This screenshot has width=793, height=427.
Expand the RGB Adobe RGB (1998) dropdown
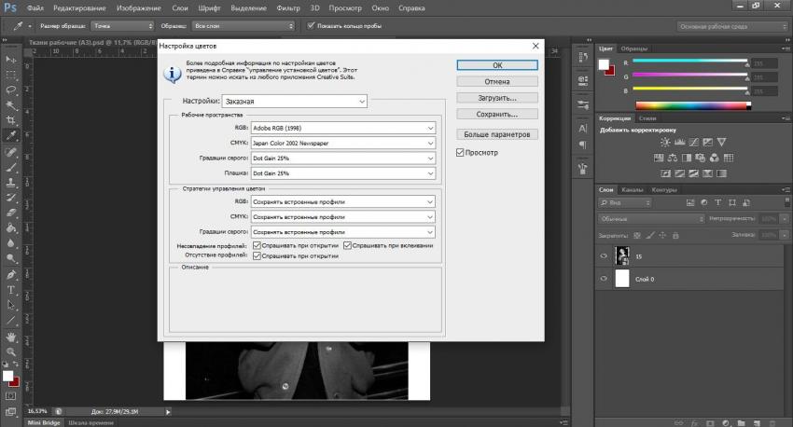pos(342,127)
